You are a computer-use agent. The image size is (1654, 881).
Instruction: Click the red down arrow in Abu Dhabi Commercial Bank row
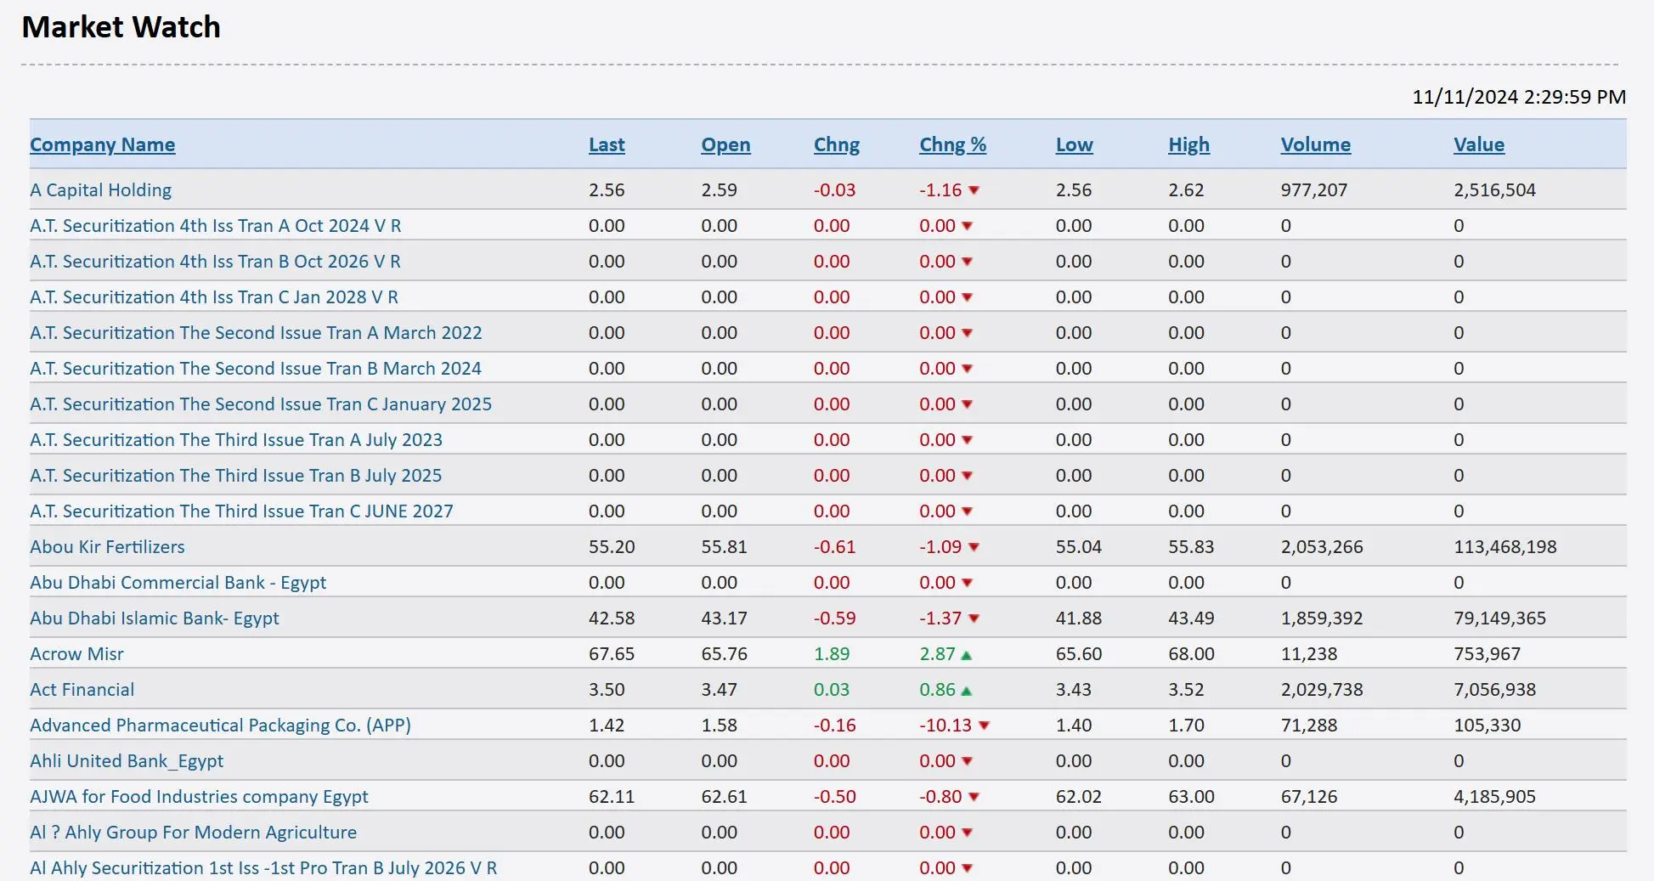(967, 583)
